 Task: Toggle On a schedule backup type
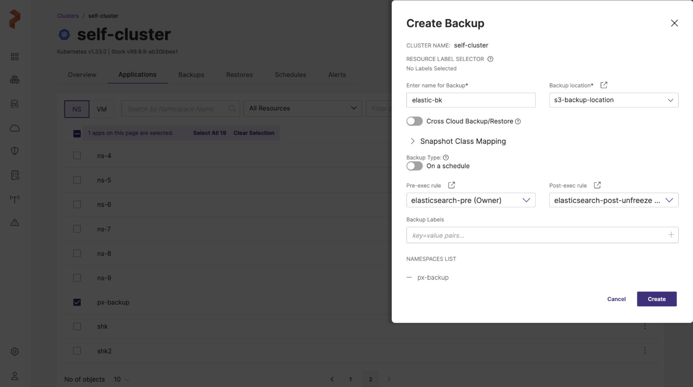click(414, 166)
